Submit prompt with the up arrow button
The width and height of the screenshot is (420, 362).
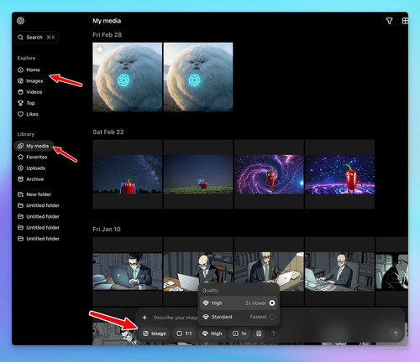(x=396, y=334)
